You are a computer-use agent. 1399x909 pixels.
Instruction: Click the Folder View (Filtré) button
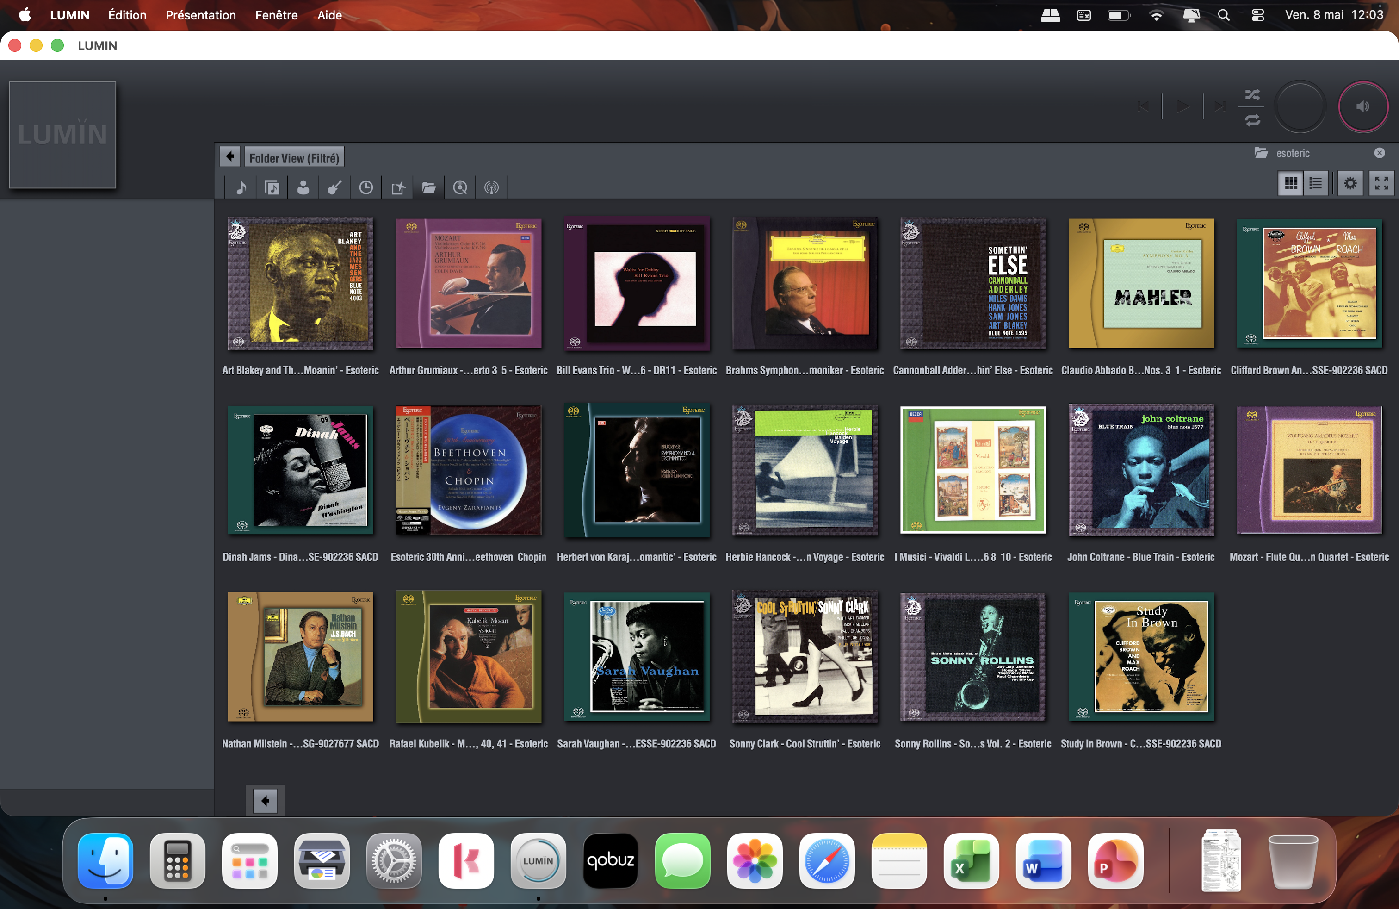(x=294, y=157)
